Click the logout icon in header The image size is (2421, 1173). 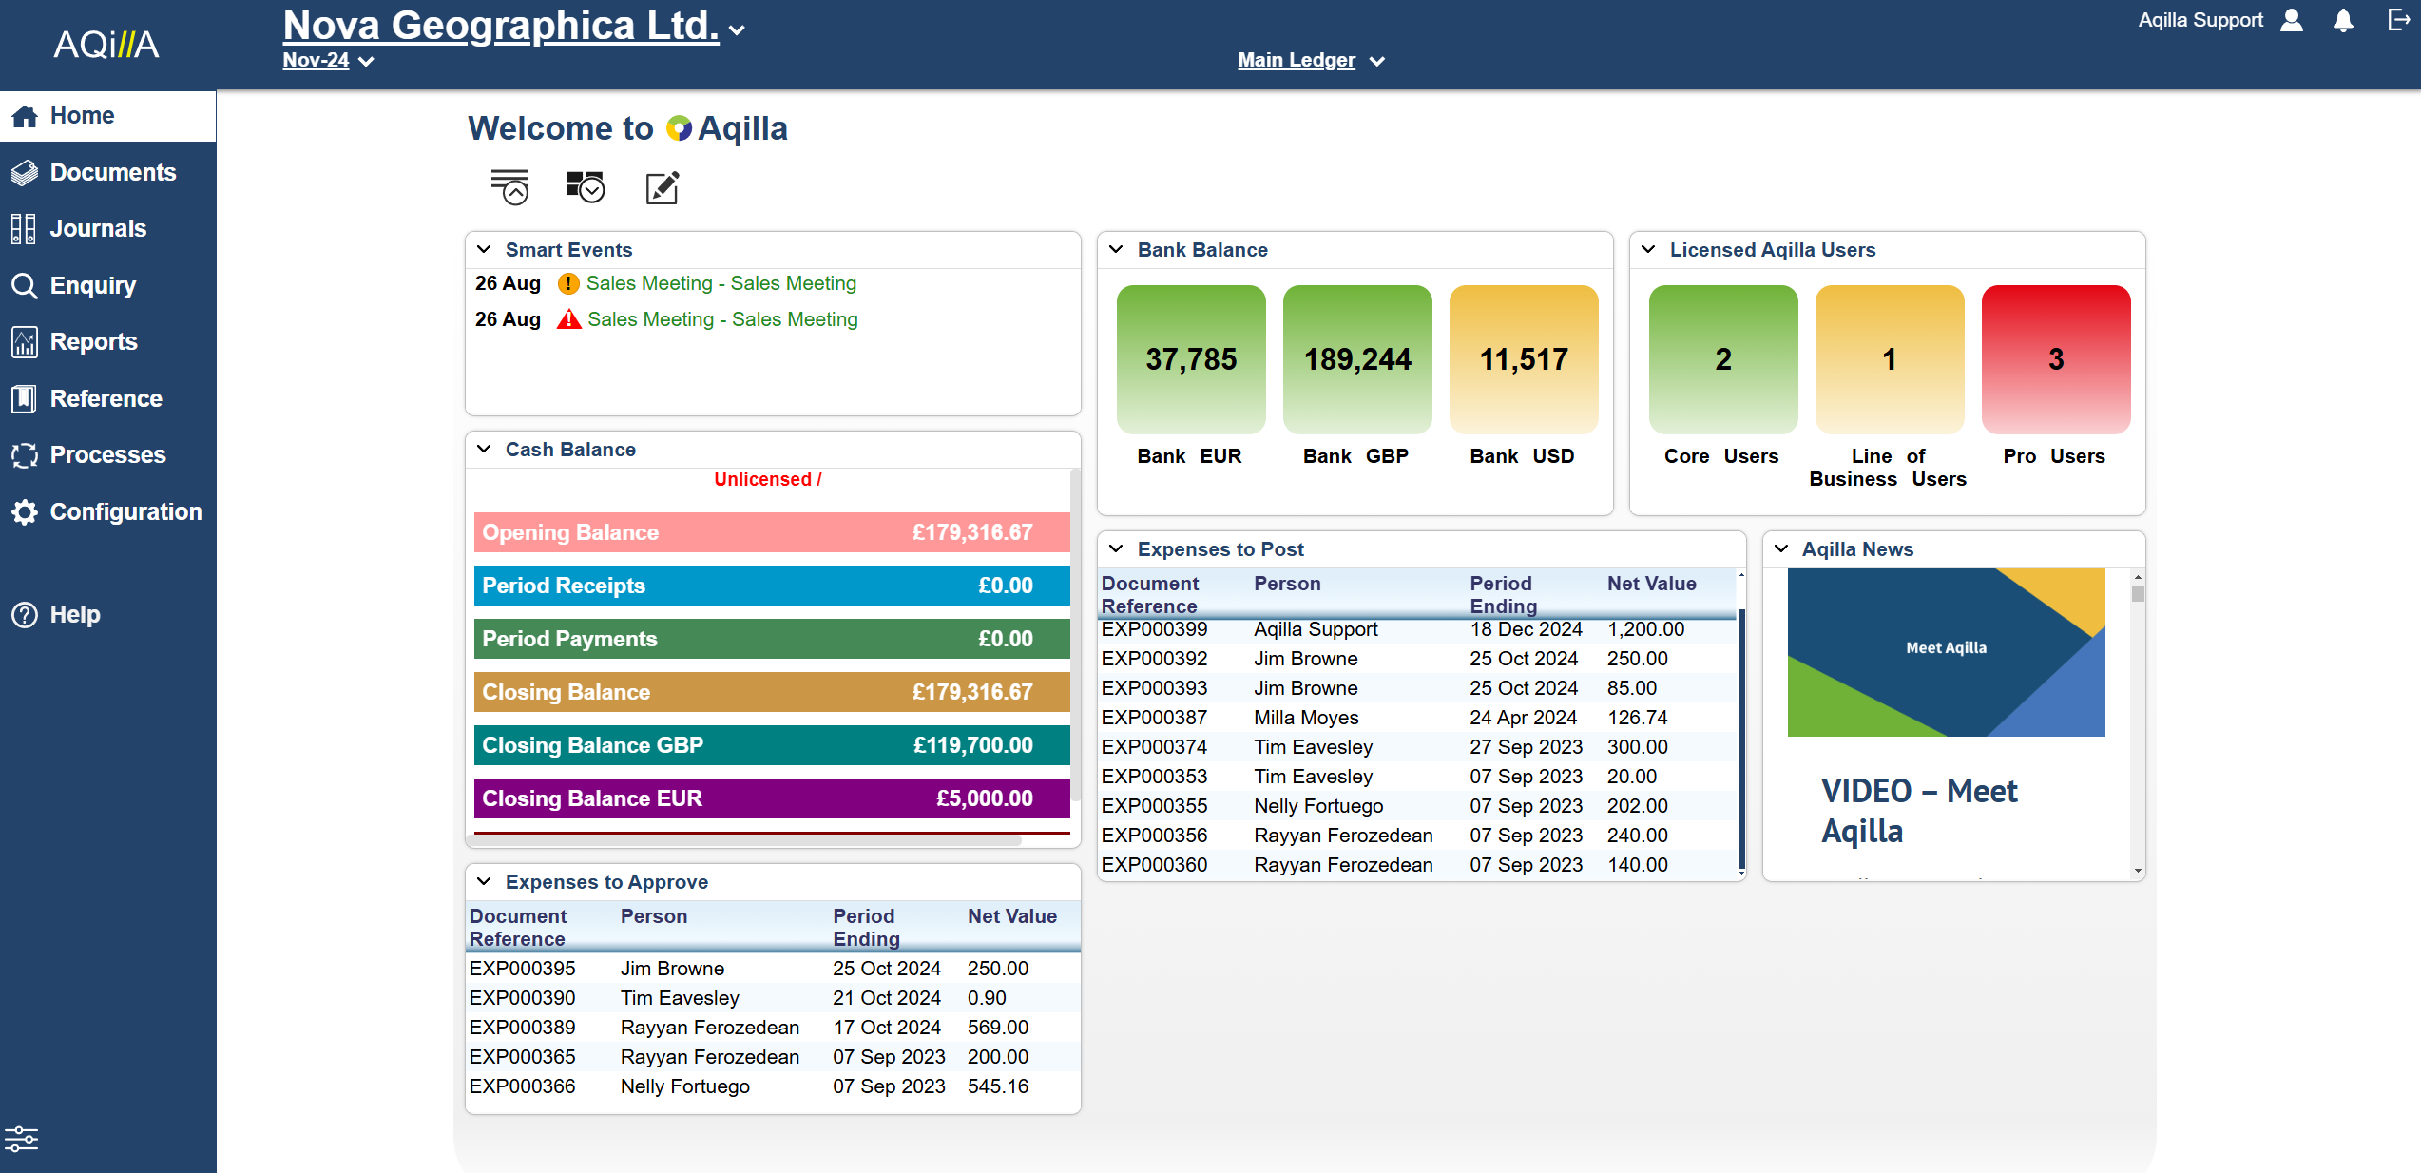tap(2399, 20)
